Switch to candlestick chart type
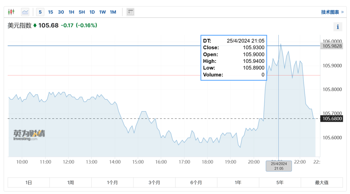This screenshot has height=194, width=350. click(11, 12)
